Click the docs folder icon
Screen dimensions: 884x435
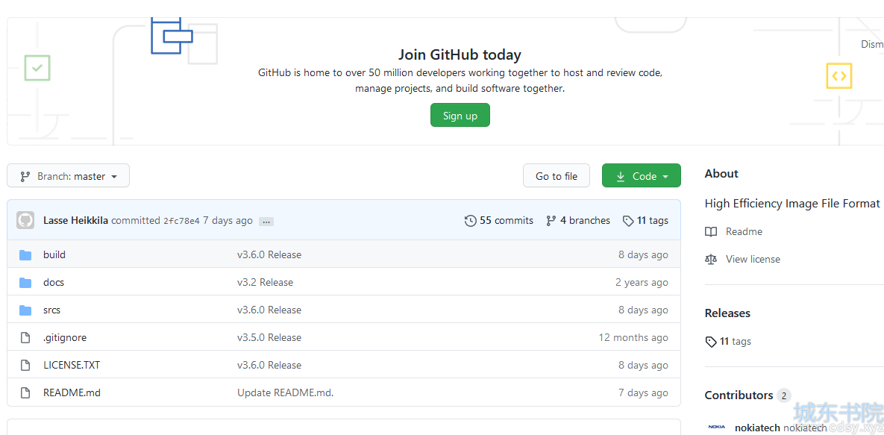(x=25, y=283)
